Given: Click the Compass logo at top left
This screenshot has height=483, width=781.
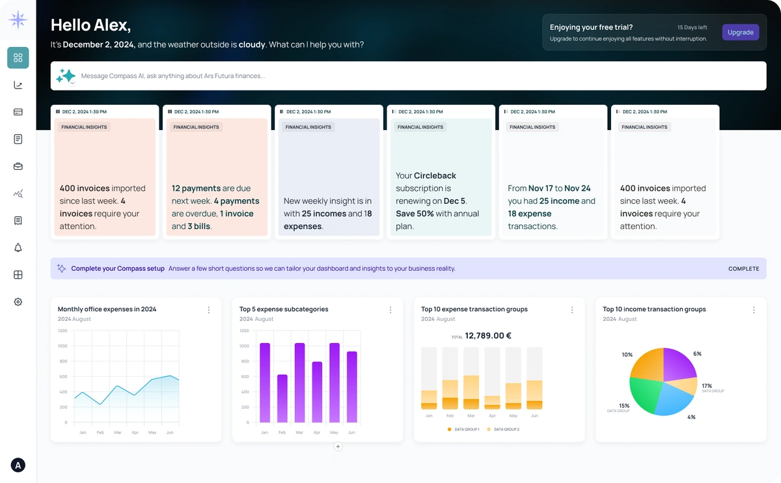Looking at the screenshot, I should [x=18, y=20].
